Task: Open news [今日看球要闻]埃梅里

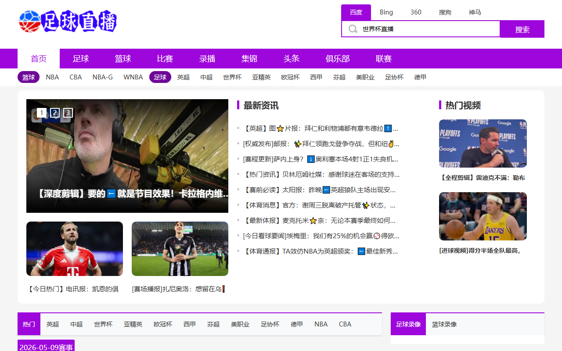Action: coord(321,236)
